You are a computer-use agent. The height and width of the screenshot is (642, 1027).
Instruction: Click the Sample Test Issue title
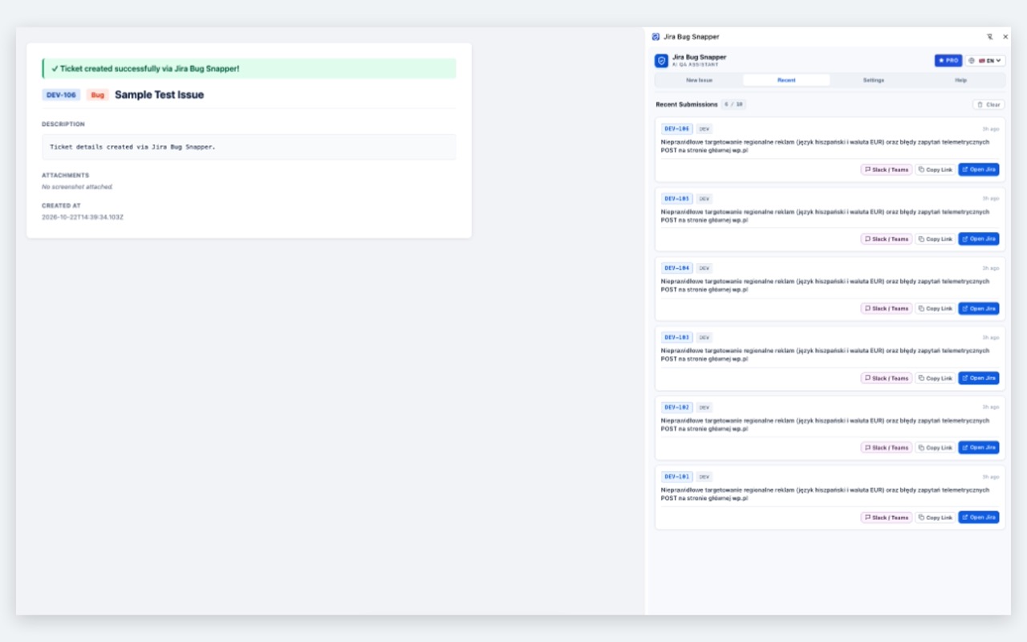(x=159, y=95)
